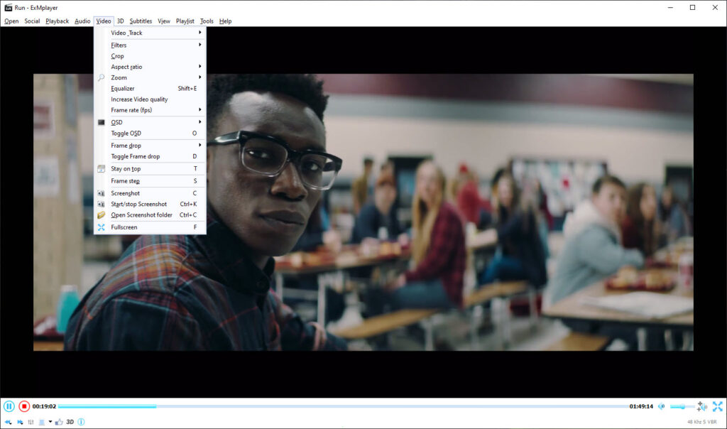This screenshot has height=429, width=727.
Task: Expand the Filters submenu
Action: tap(151, 45)
